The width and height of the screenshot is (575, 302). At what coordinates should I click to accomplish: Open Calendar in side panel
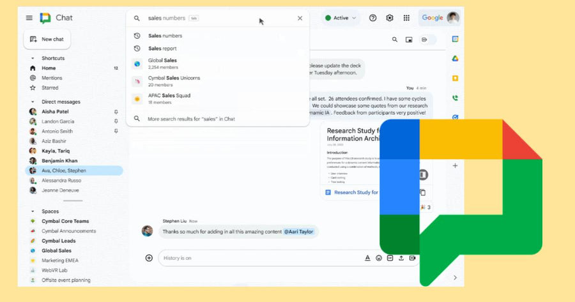455,39
